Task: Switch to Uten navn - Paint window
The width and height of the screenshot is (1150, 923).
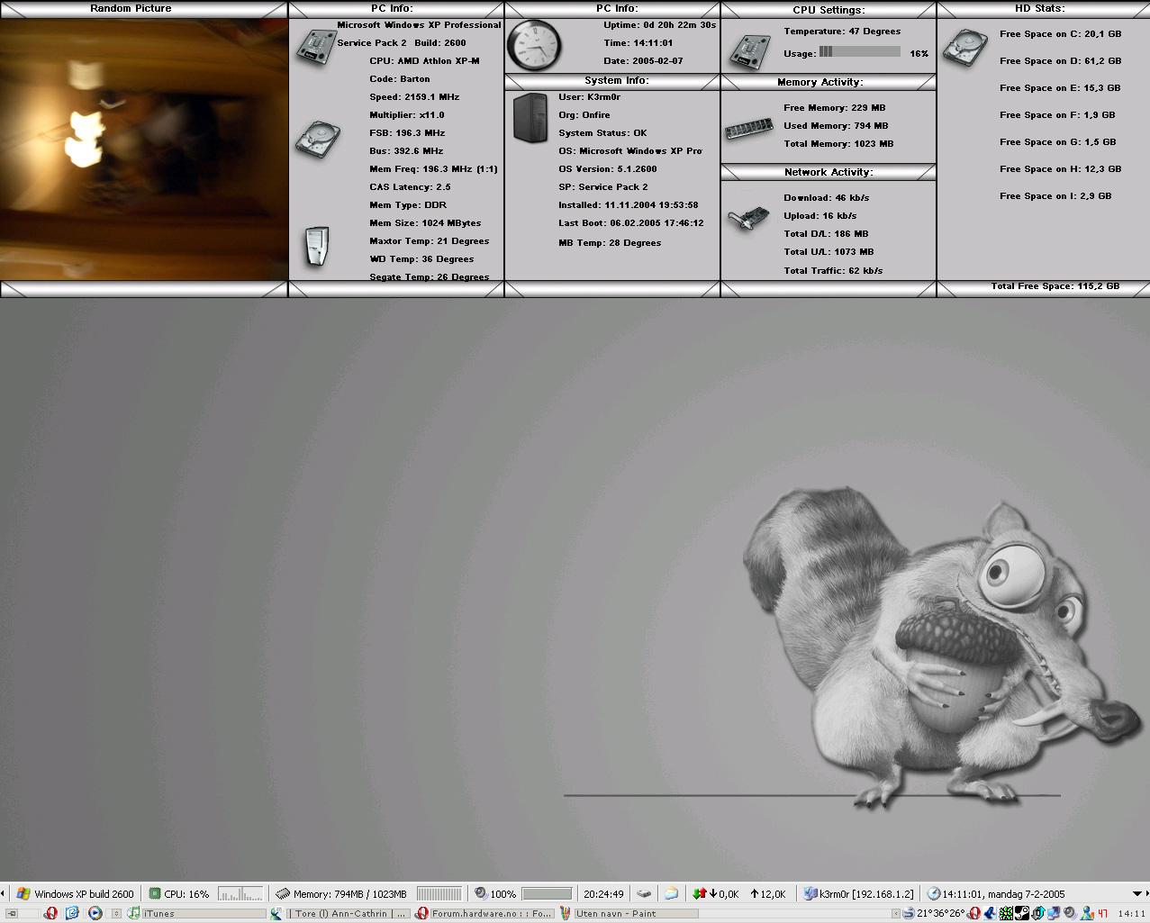Action: (628, 914)
